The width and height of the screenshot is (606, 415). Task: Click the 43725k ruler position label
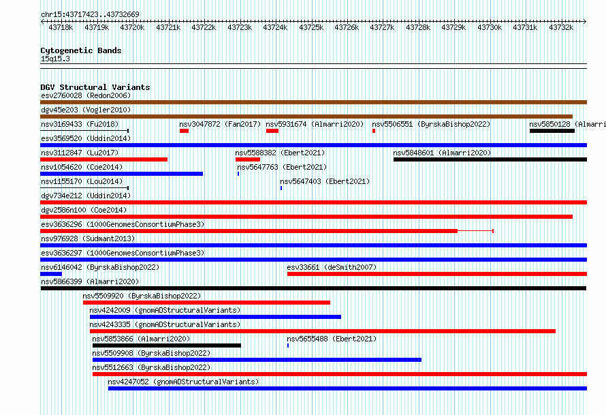pos(311,27)
